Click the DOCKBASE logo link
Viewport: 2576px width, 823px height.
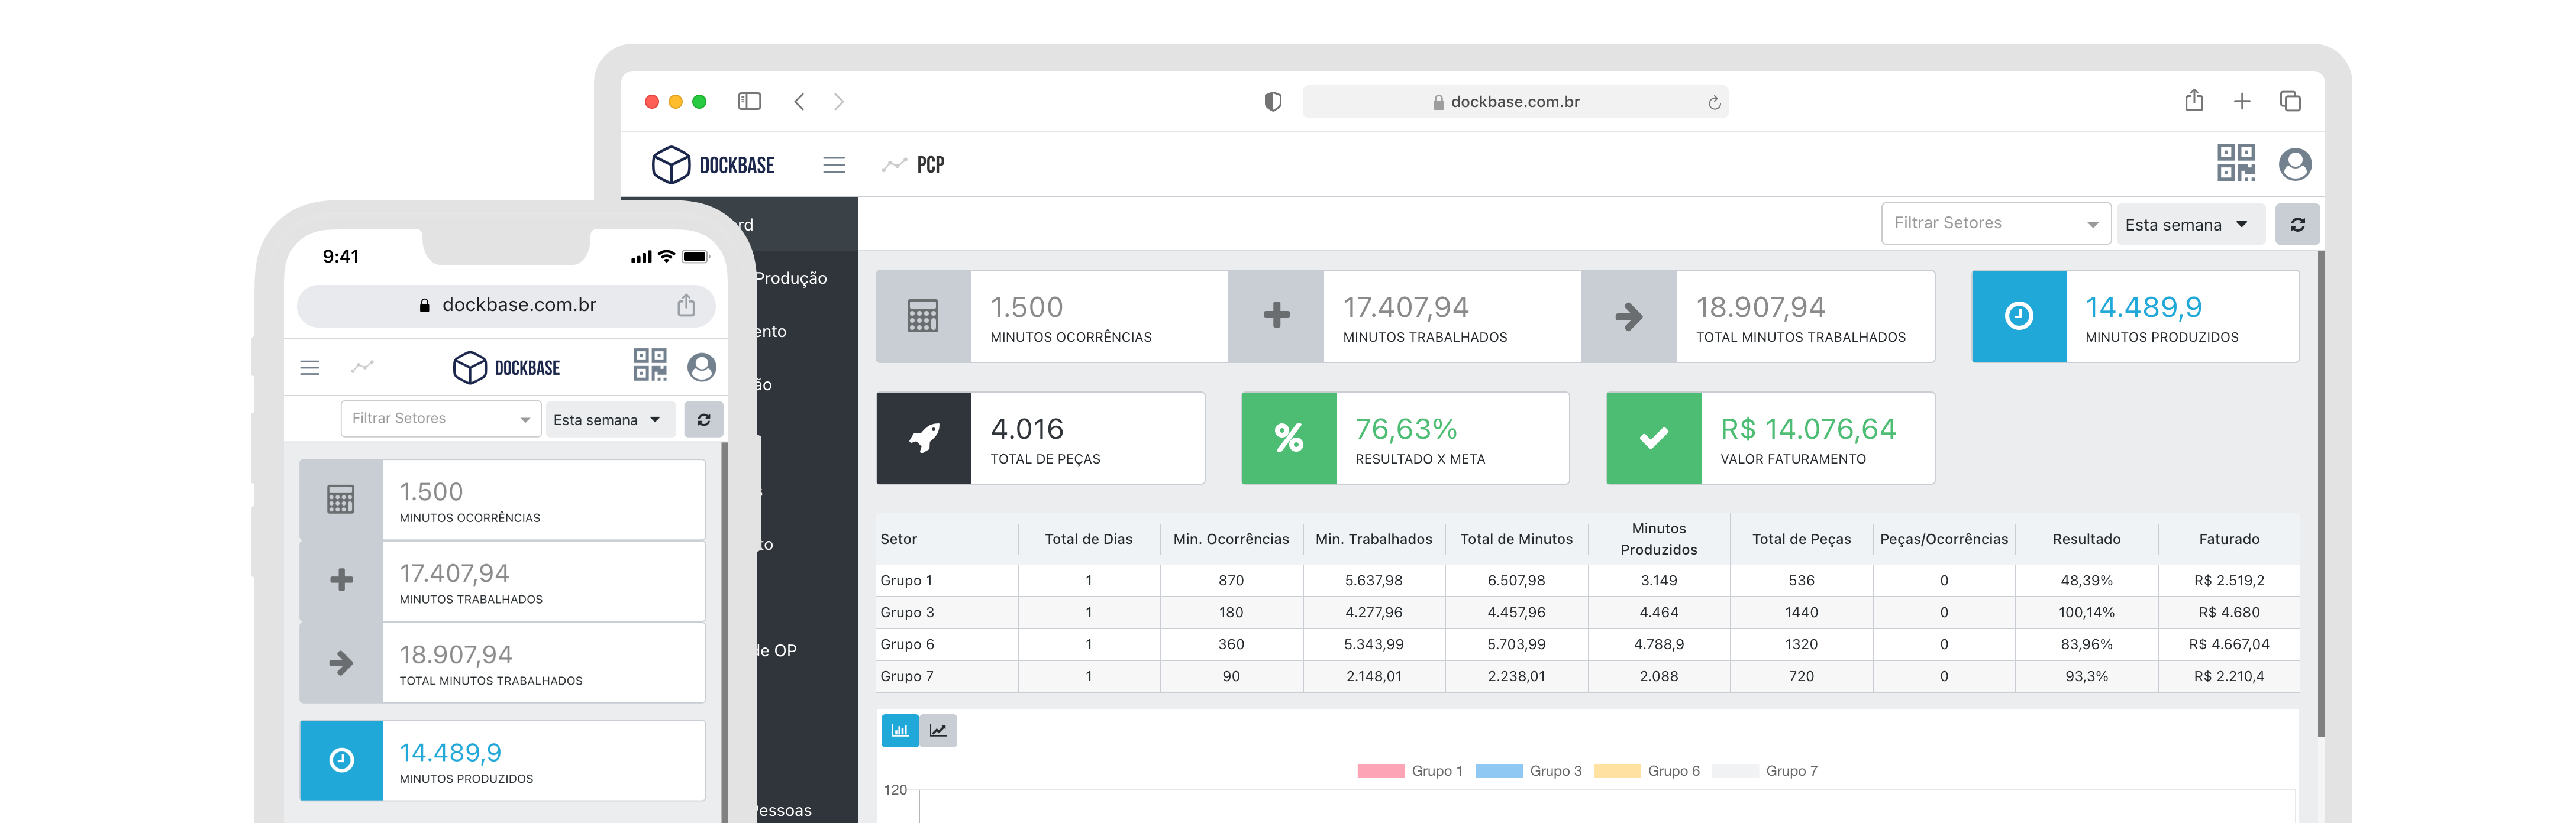713,165
